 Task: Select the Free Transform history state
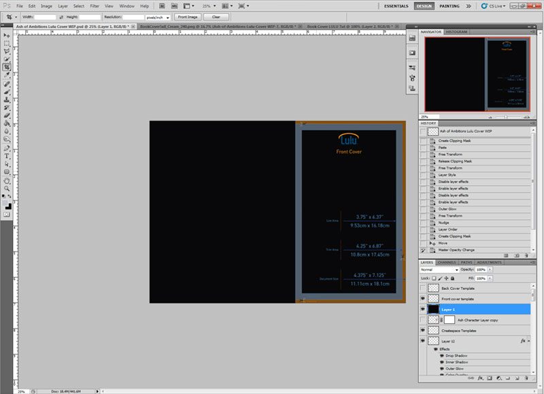click(449, 154)
